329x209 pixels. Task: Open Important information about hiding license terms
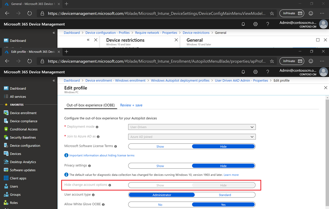(102, 155)
